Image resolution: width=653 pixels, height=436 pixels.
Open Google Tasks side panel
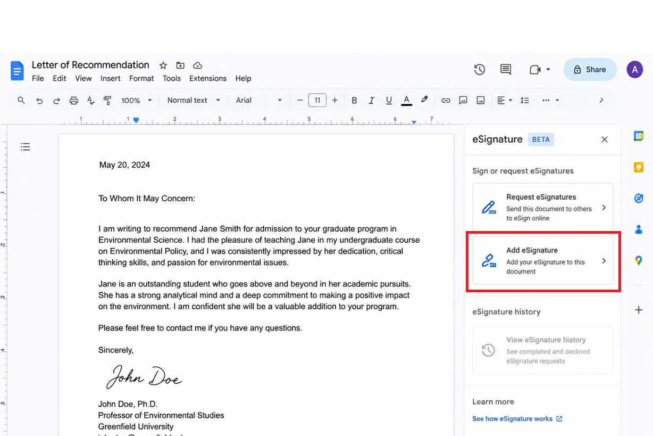(639, 198)
